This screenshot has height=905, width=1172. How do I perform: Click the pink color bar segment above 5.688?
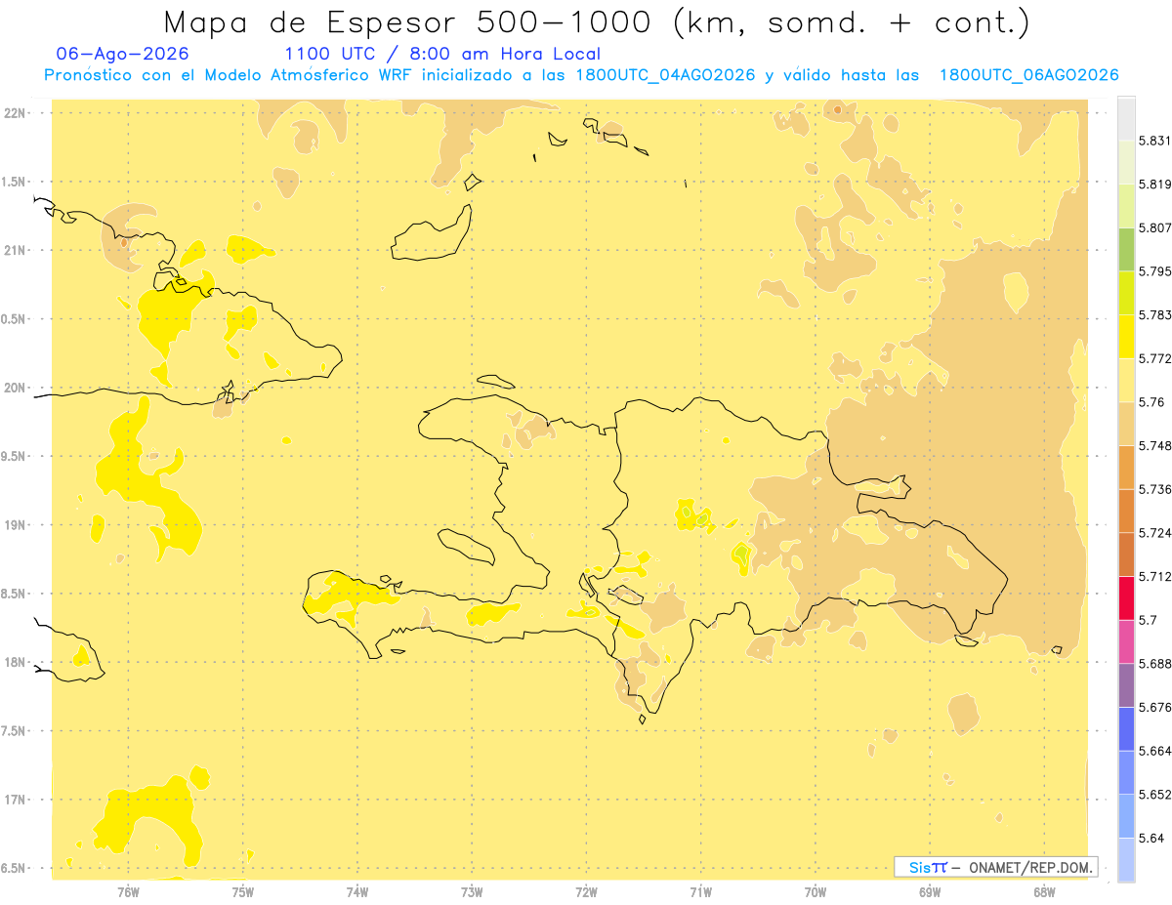[1126, 640]
